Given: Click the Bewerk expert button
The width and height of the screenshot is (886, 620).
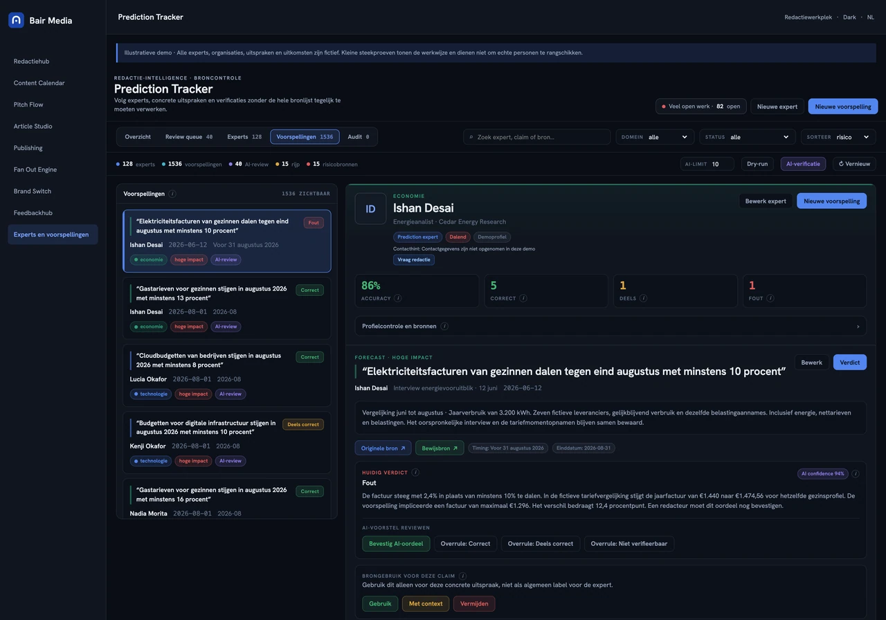Looking at the screenshot, I should coord(766,201).
